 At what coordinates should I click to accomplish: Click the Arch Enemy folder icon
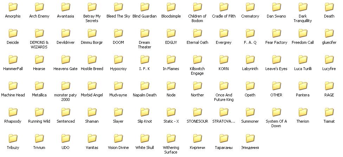tap(39, 7)
